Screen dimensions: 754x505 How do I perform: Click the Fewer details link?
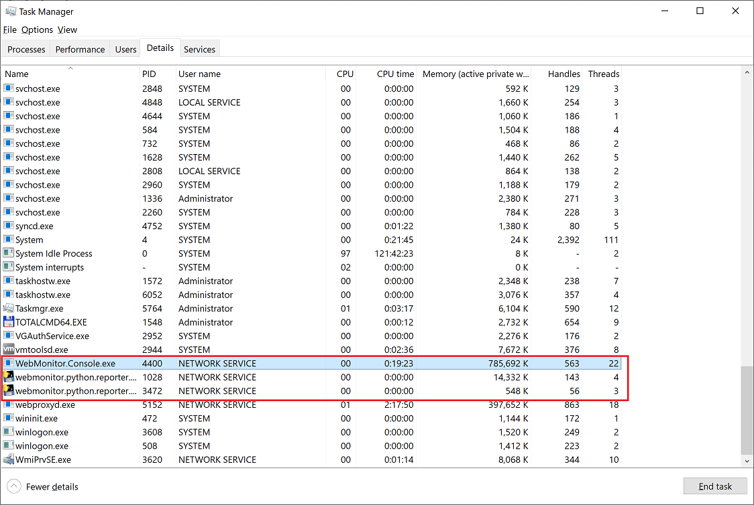coord(52,487)
